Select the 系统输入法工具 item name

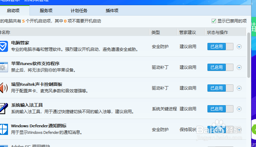(27, 105)
